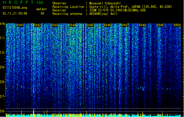
Task: Click the 0.8 kHz axis tick label
Action: (x=3, y=82)
